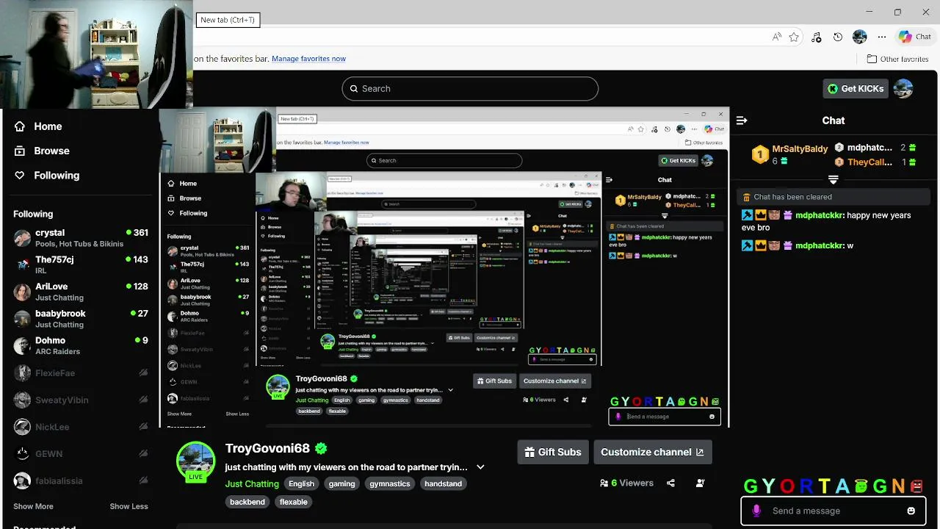Image resolution: width=940 pixels, height=529 pixels.
Task: Click the Kick search box
Action: [x=470, y=88]
